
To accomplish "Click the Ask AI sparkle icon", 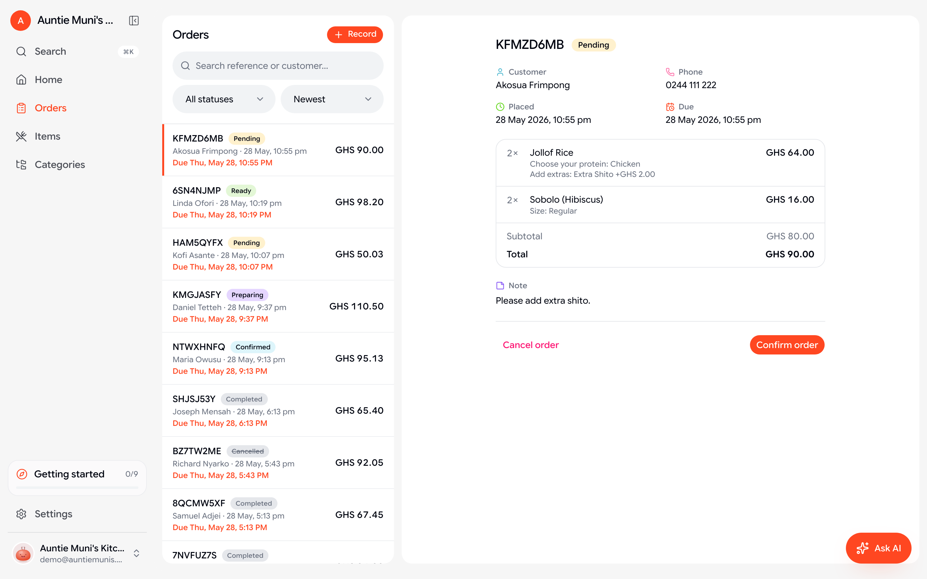I will (x=863, y=548).
